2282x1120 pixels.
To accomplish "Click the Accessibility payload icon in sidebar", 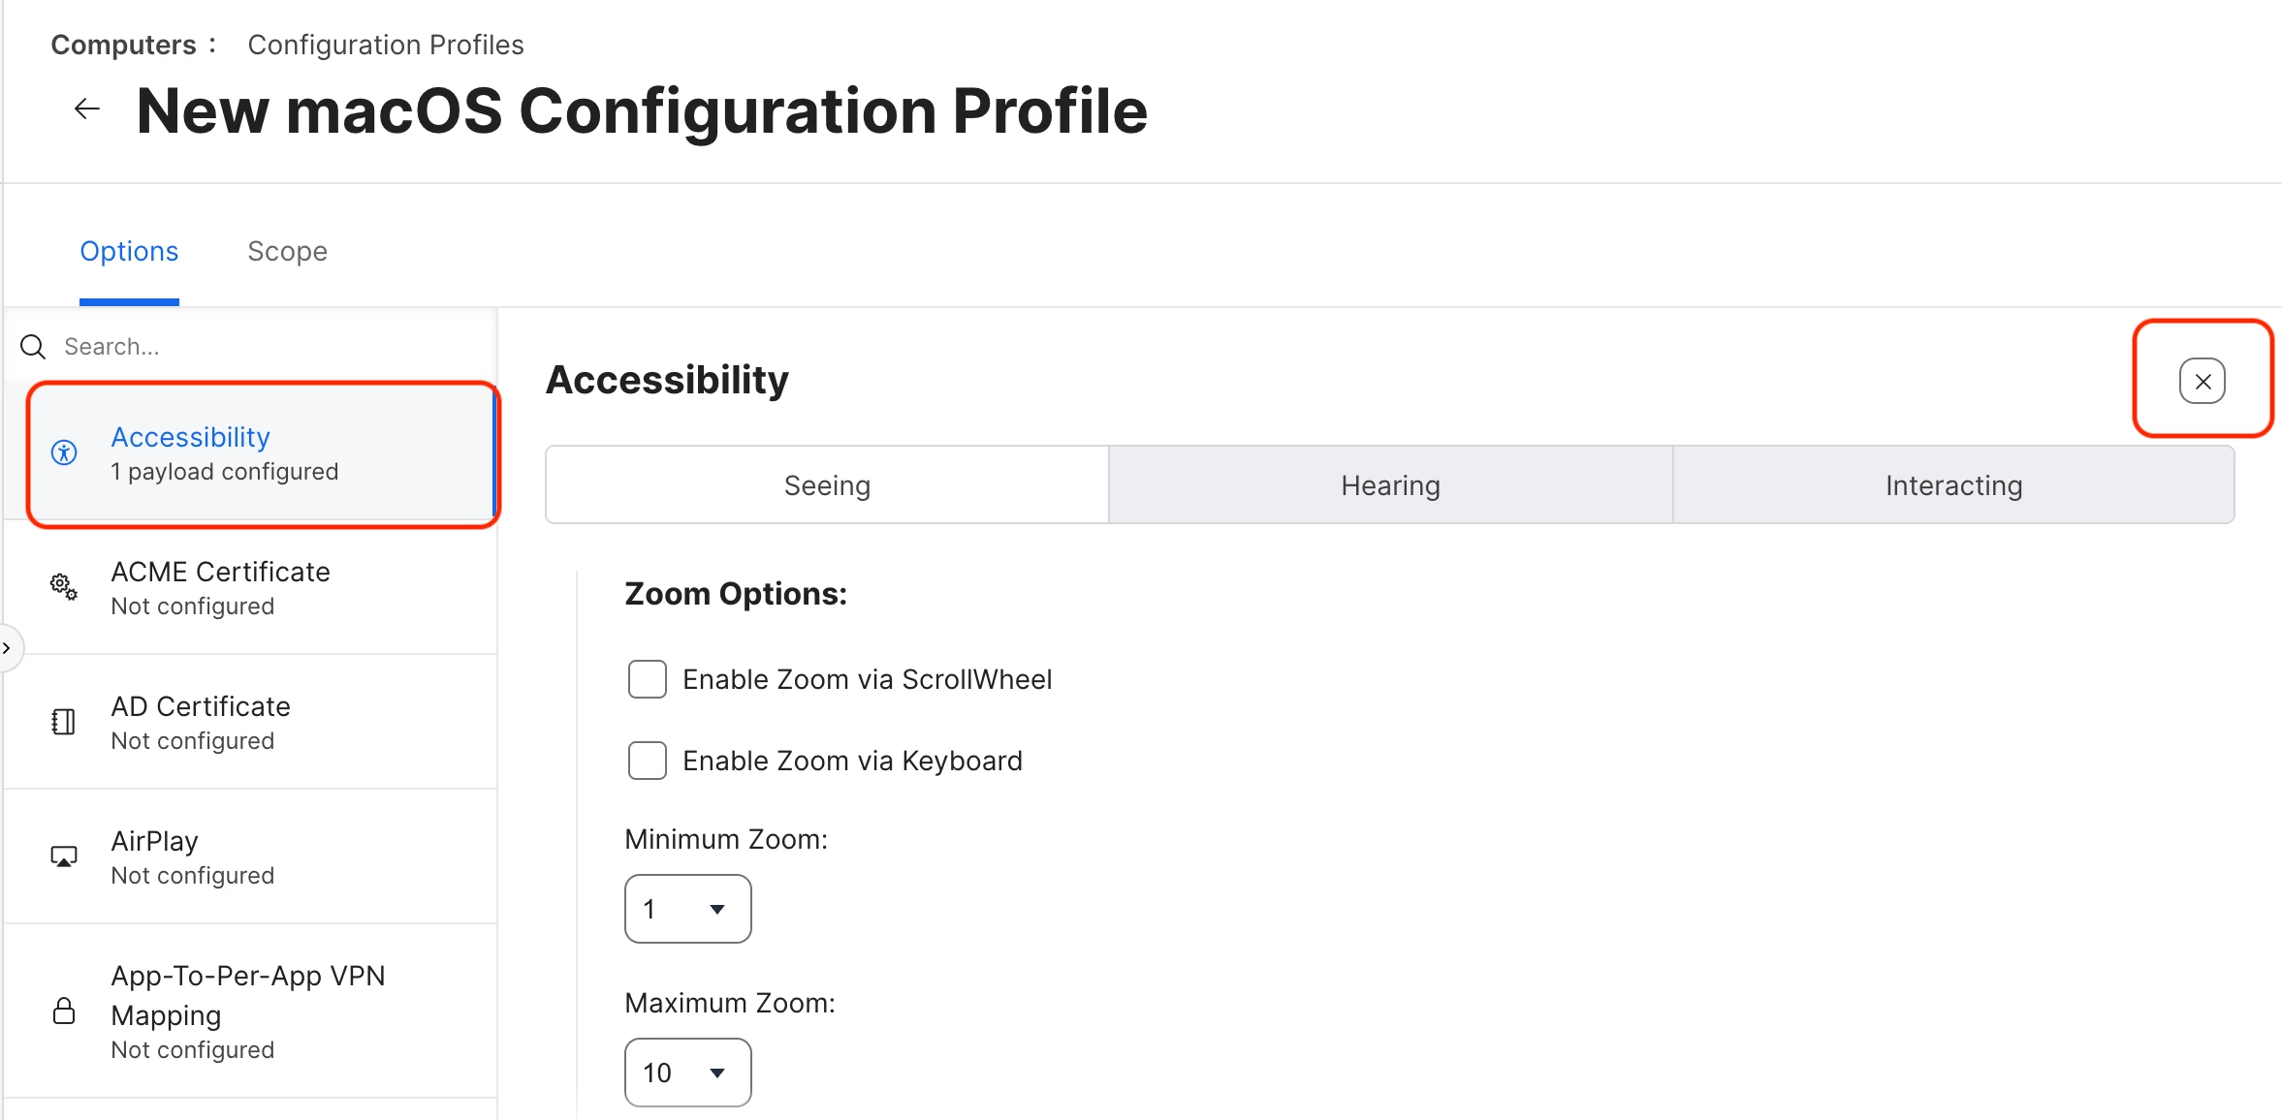I will point(64,452).
